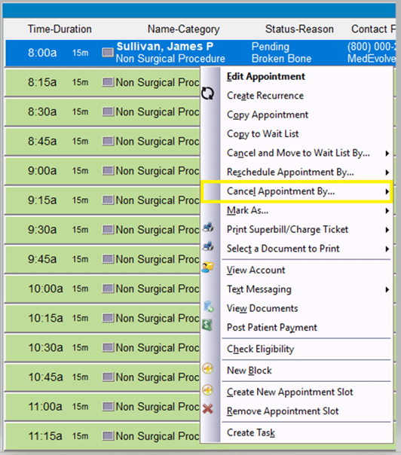
Task: Click Create Task at the menu bottom
Action: (250, 432)
